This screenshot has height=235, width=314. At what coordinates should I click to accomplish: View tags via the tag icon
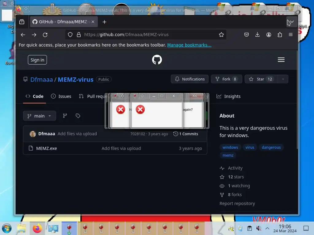click(x=78, y=116)
